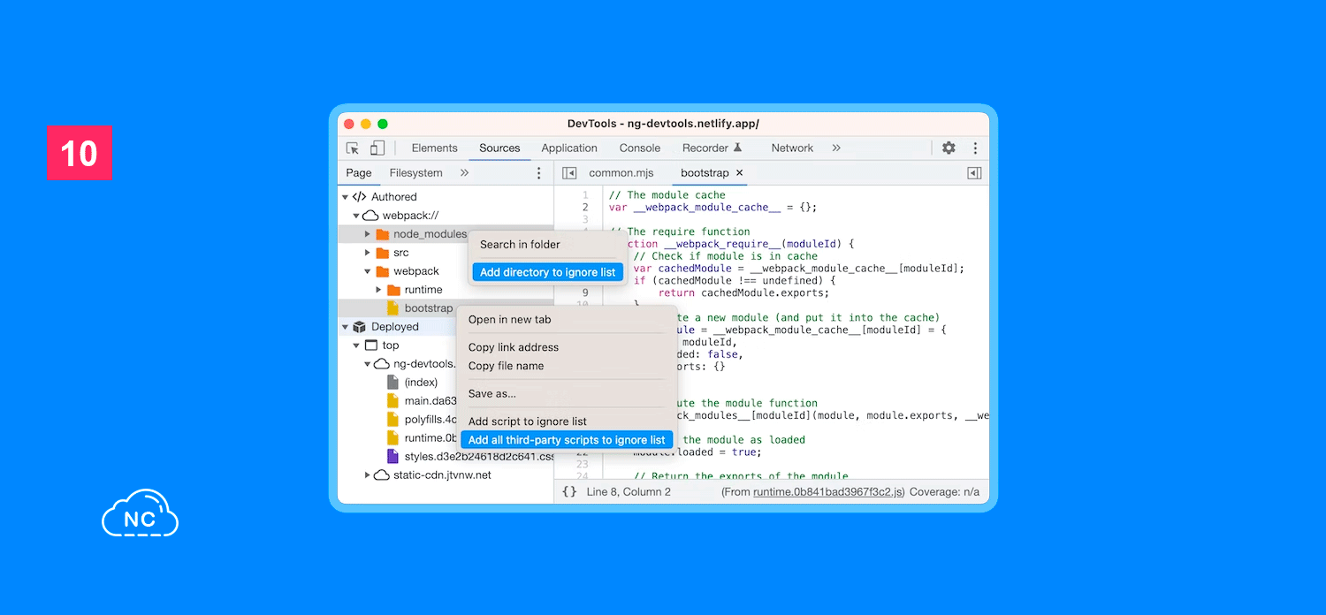The image size is (1326, 615).
Task: Click the main.da63 script file icon
Action: (393, 401)
